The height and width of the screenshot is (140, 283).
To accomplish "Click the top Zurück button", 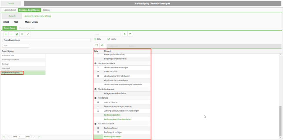I will [x=11, y=4].
